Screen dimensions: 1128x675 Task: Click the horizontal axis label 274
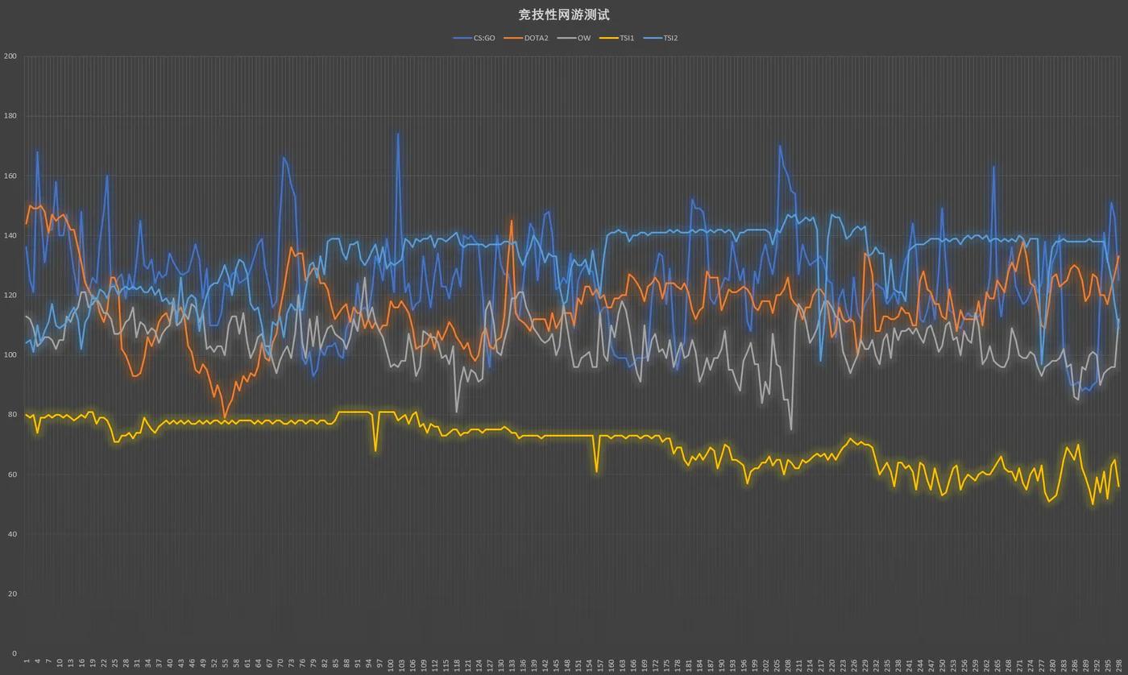tap(1031, 665)
